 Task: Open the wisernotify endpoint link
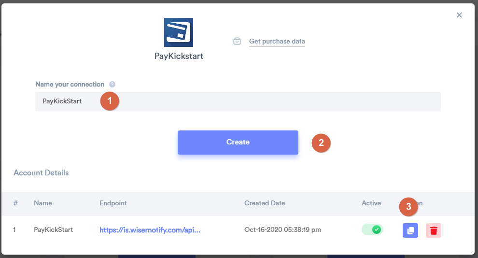pyautogui.click(x=150, y=230)
